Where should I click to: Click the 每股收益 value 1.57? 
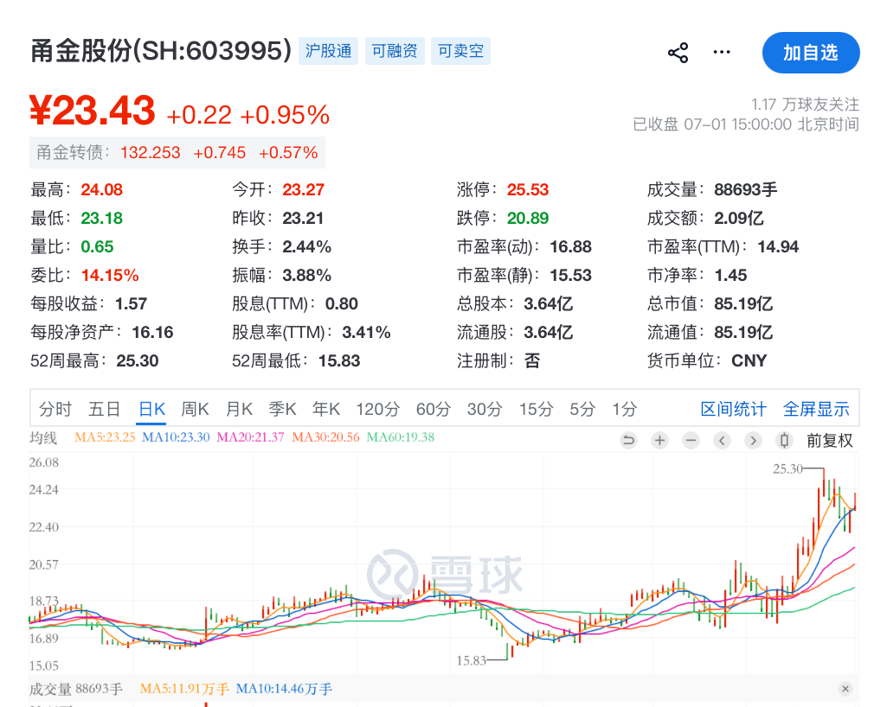131,304
